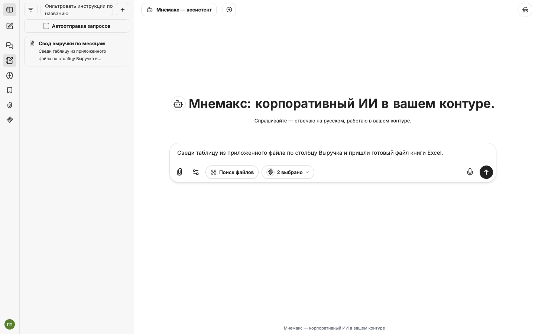Start voice input with microphone icon
535x334 pixels.
pos(470,172)
